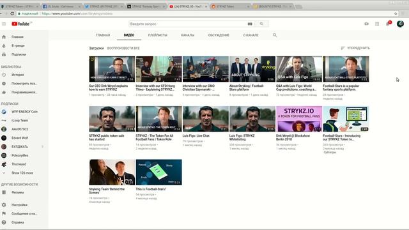Open the YouTube hamburger guide menu

[4, 24]
